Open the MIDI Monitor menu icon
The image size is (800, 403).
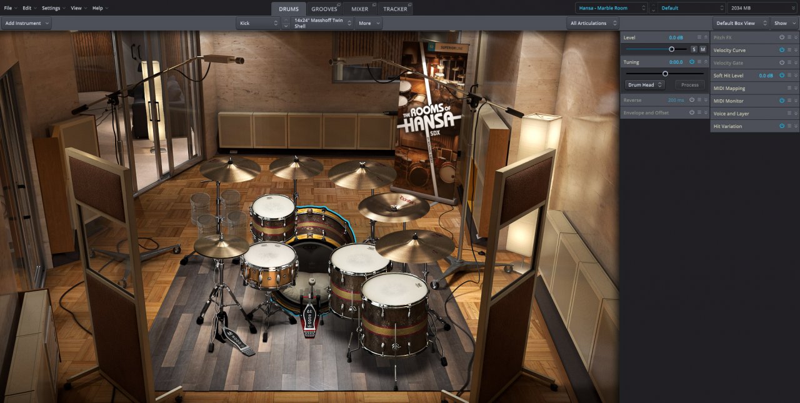tap(789, 101)
